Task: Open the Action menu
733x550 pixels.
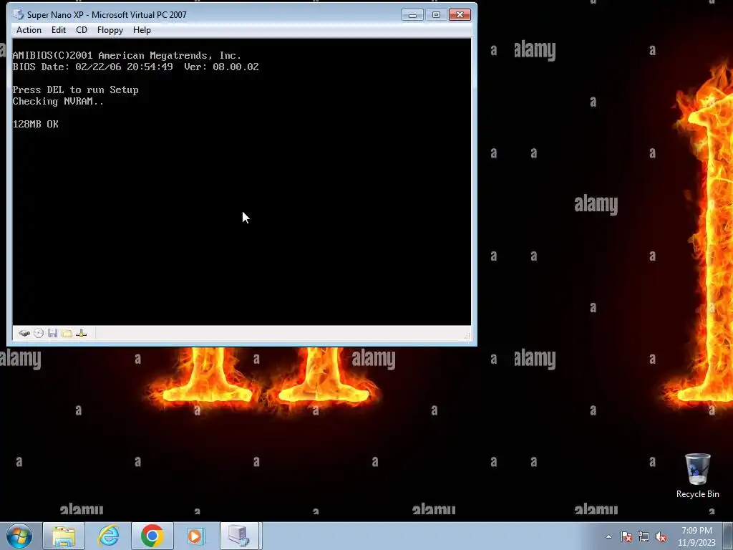Action: [29, 30]
